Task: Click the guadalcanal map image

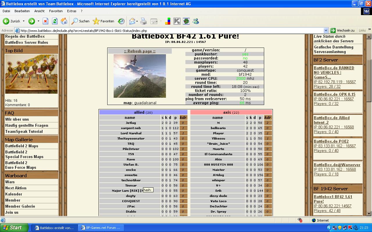Action: click(x=140, y=76)
